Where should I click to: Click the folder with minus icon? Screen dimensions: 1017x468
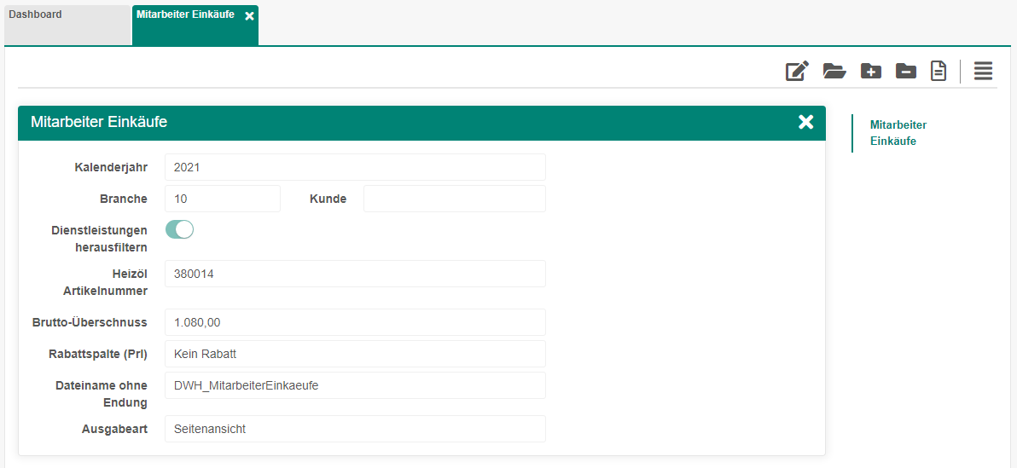905,72
